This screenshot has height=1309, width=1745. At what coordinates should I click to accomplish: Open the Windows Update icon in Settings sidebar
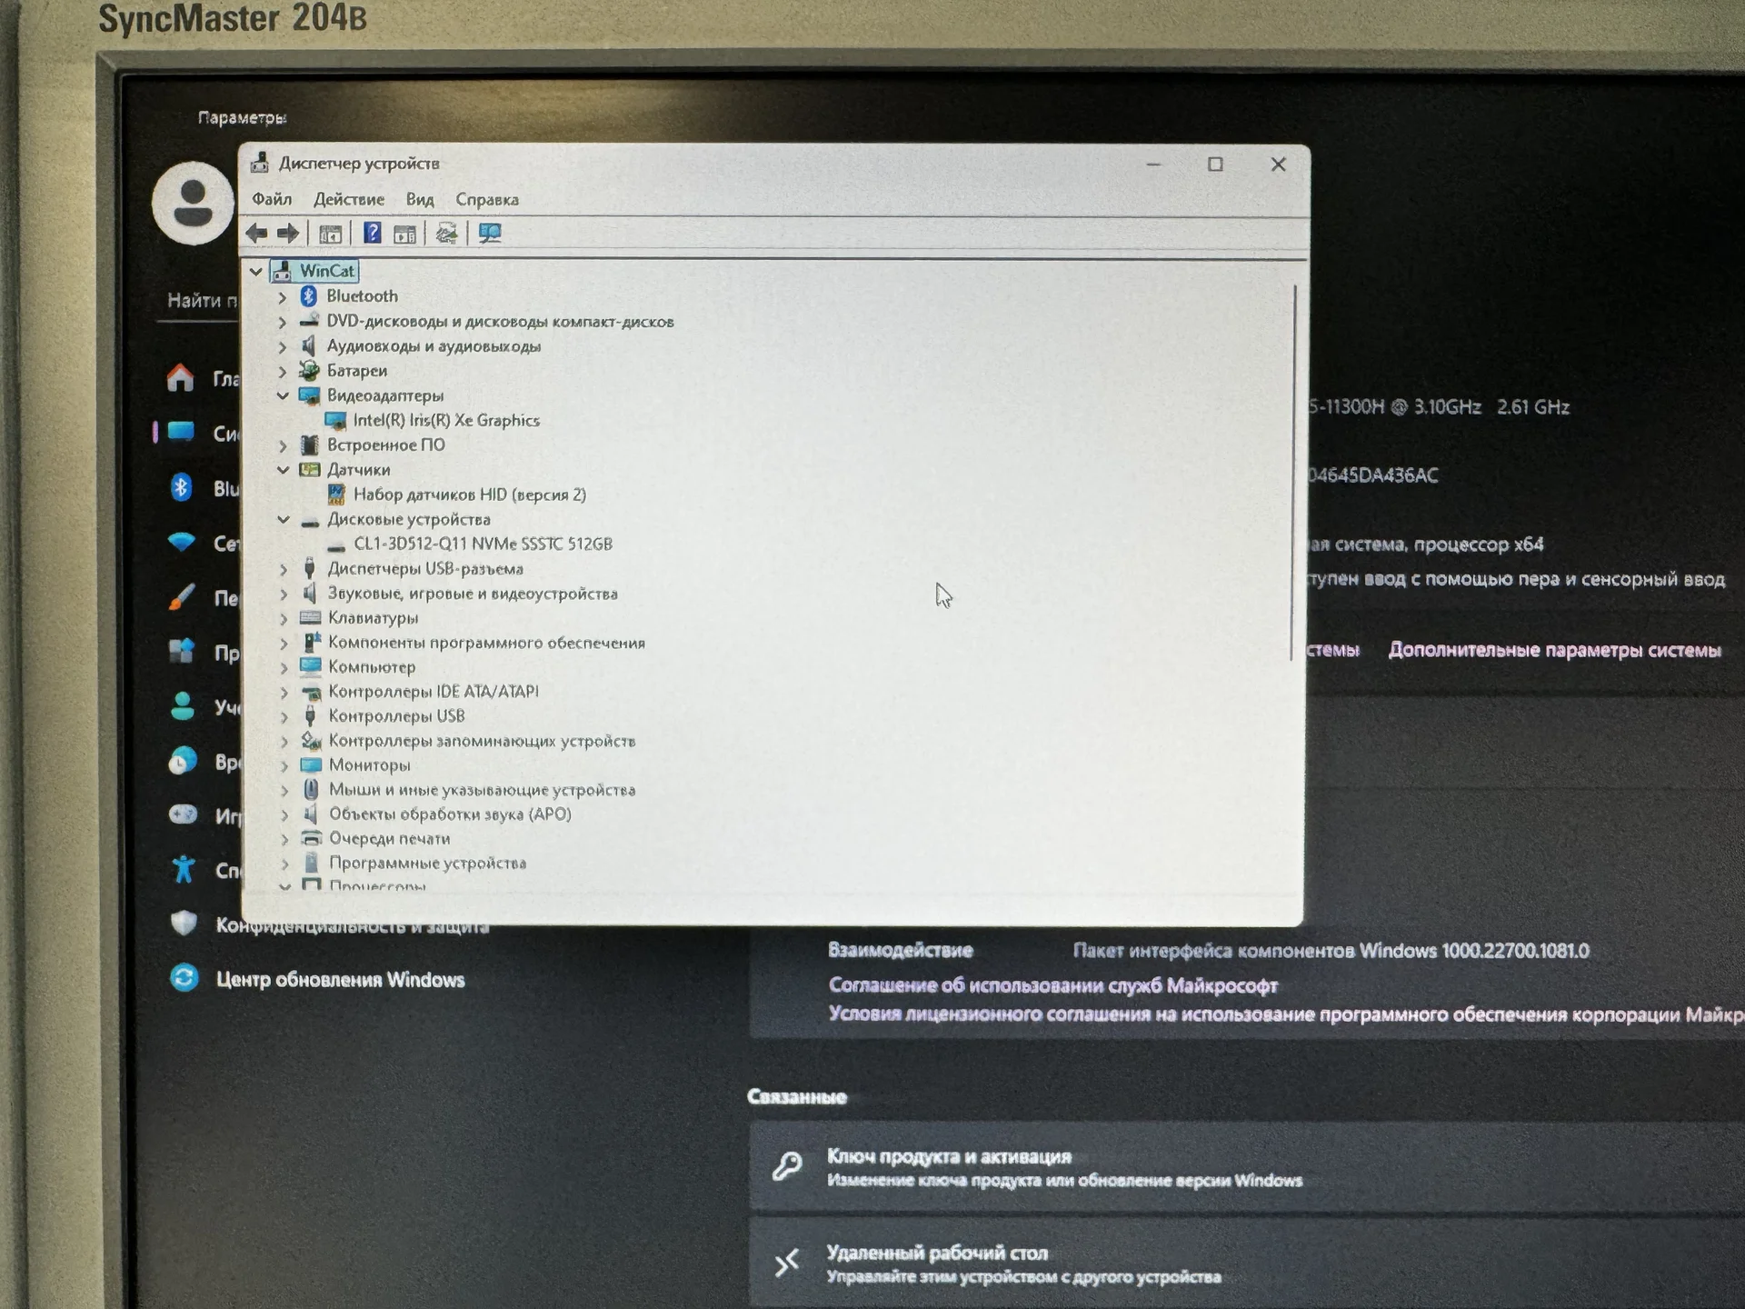[184, 978]
